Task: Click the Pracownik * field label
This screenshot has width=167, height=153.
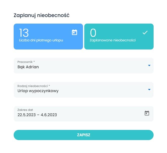Action: [26, 62]
